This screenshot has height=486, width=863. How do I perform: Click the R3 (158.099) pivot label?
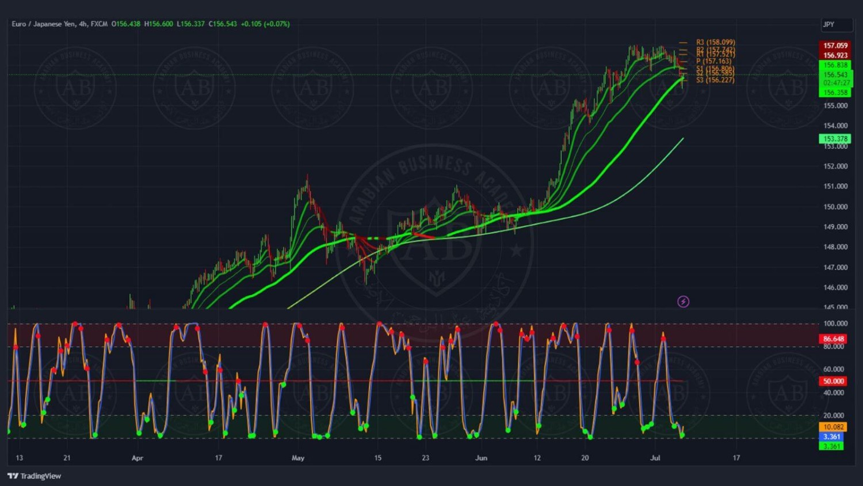[715, 42]
